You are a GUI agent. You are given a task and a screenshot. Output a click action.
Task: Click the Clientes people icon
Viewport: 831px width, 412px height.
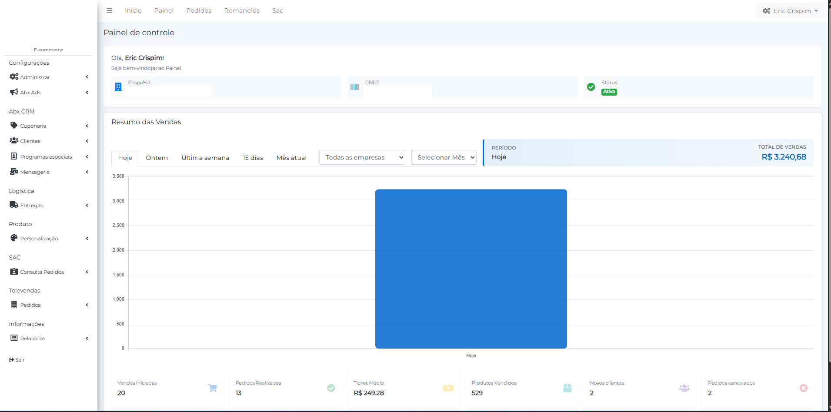point(14,141)
